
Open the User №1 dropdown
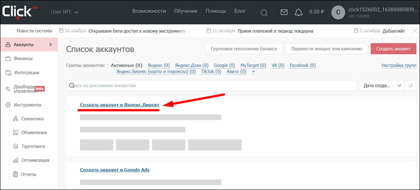[x=65, y=12]
